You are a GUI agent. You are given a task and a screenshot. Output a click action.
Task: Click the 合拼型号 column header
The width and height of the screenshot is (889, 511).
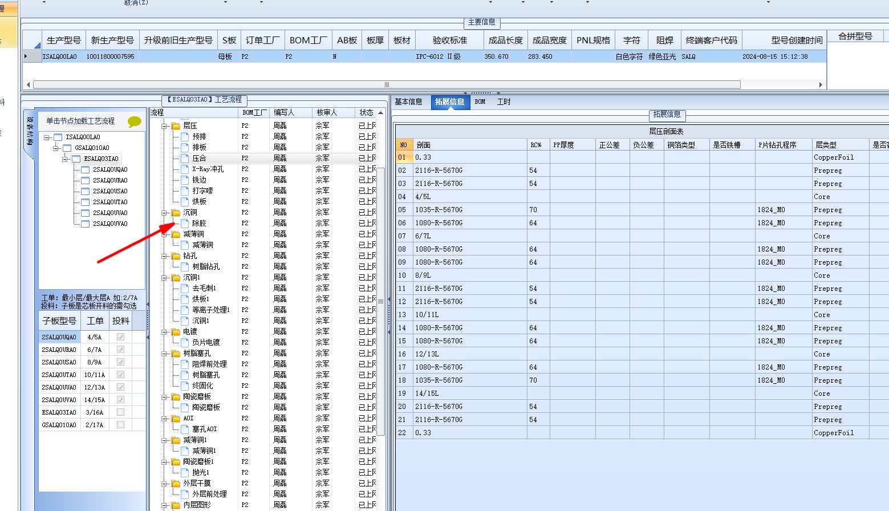click(x=855, y=36)
